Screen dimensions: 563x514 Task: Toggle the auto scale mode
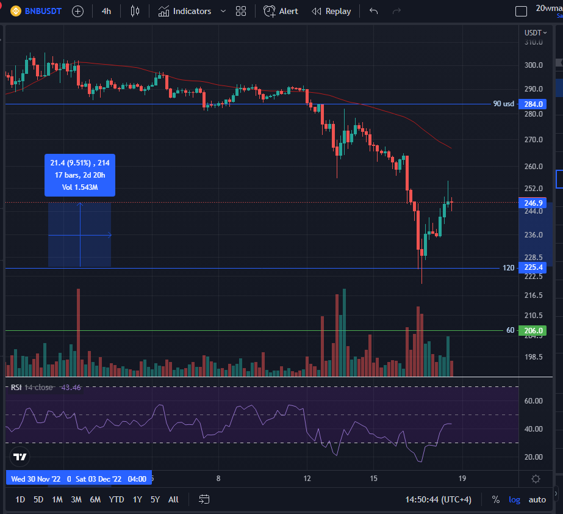pyautogui.click(x=537, y=499)
